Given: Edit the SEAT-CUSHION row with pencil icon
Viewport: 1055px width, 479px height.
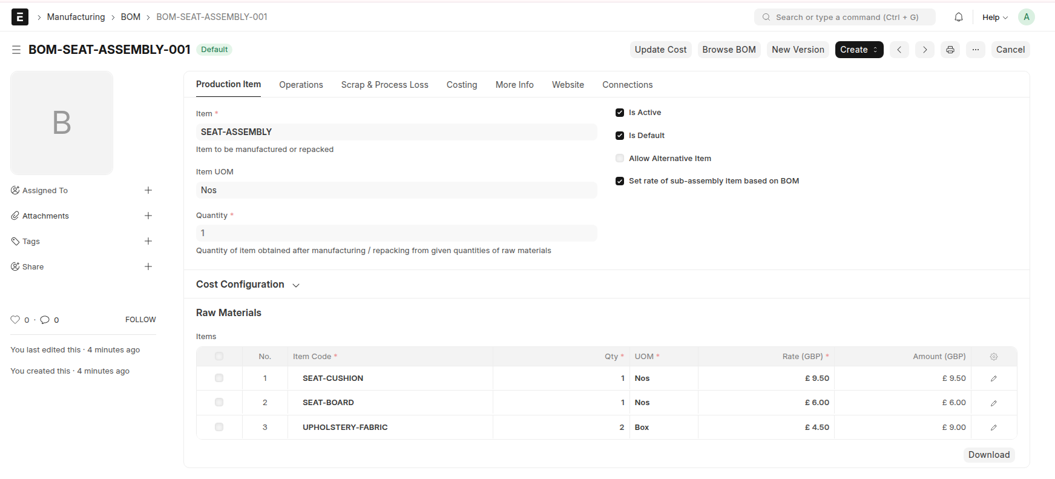Looking at the screenshot, I should 994,378.
